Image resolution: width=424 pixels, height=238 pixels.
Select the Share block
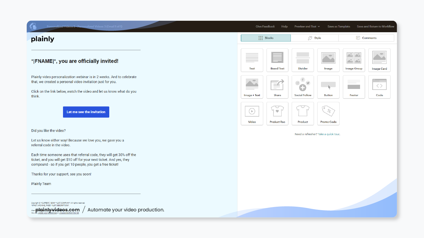pyautogui.click(x=277, y=87)
